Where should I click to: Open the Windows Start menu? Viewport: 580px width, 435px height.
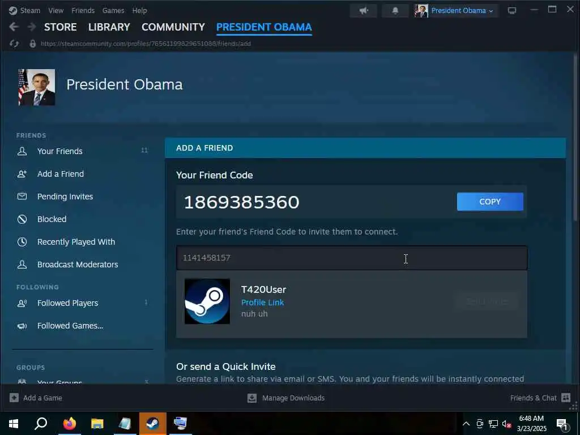tap(14, 424)
